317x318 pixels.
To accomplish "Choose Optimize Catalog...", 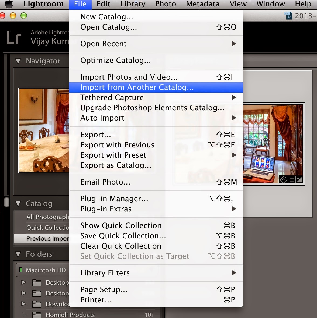I will point(156,61).
